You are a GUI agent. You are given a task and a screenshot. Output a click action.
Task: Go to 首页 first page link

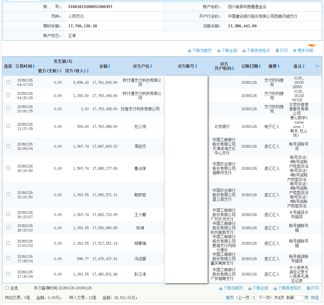pos(230,298)
